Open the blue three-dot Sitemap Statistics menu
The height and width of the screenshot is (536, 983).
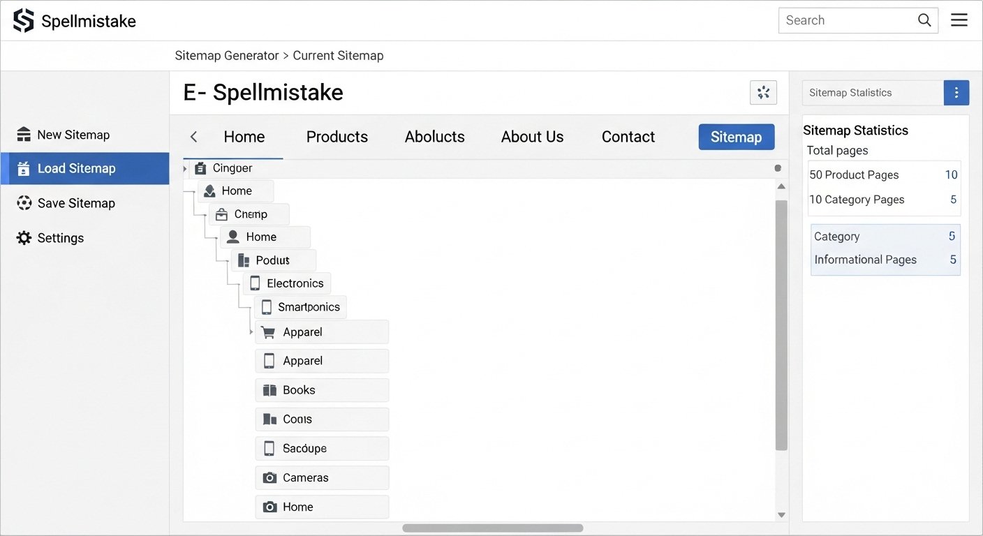956,92
